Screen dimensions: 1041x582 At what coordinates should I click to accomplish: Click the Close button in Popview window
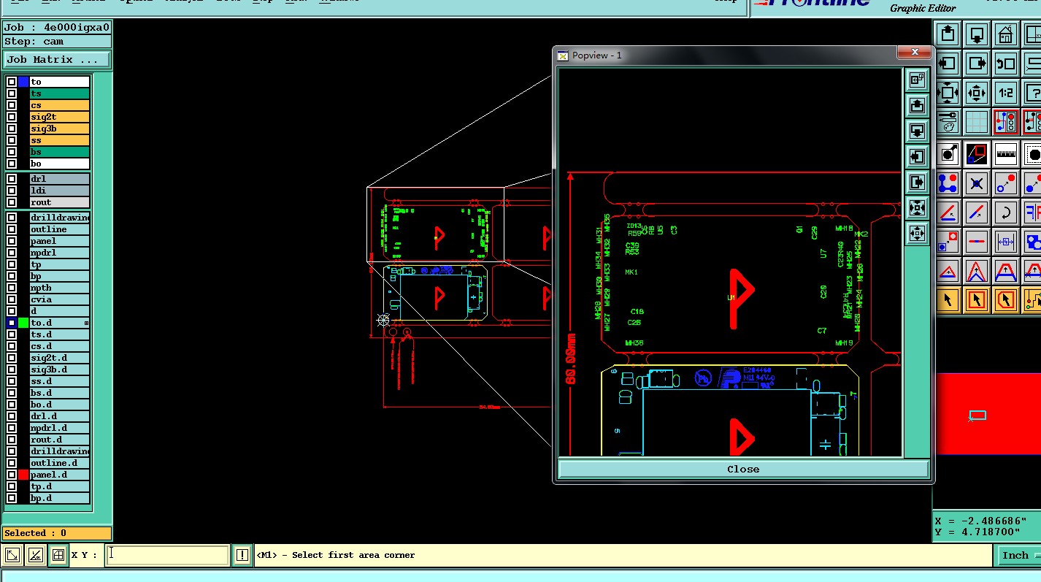tap(743, 469)
